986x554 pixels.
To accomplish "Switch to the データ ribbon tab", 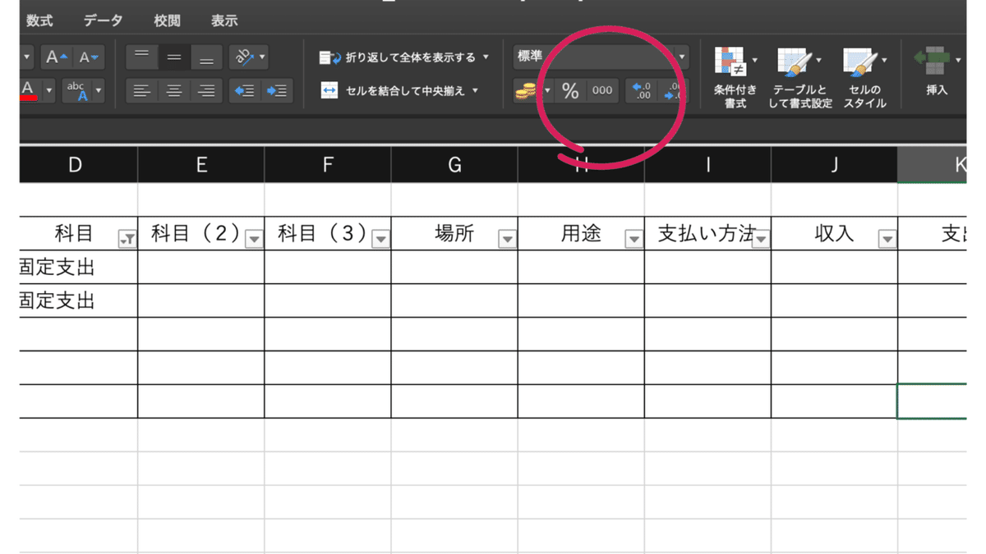I will 101,21.
